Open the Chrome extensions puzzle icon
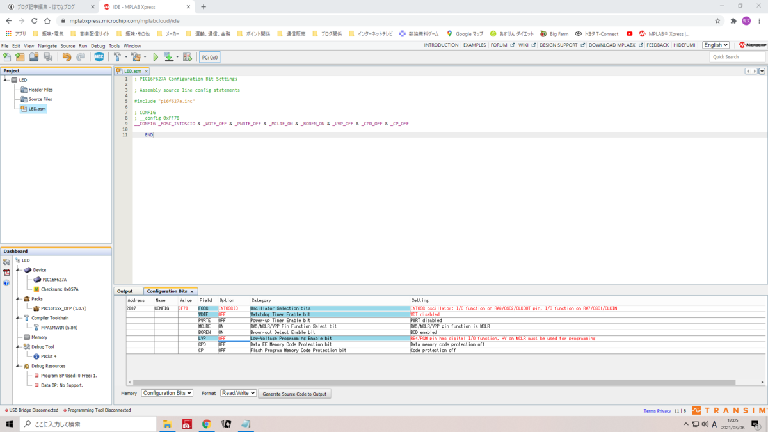Screen dimensions: 768x432 733,20
